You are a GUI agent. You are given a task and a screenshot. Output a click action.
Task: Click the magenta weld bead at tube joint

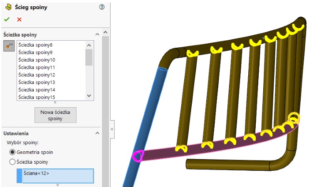click(138, 156)
